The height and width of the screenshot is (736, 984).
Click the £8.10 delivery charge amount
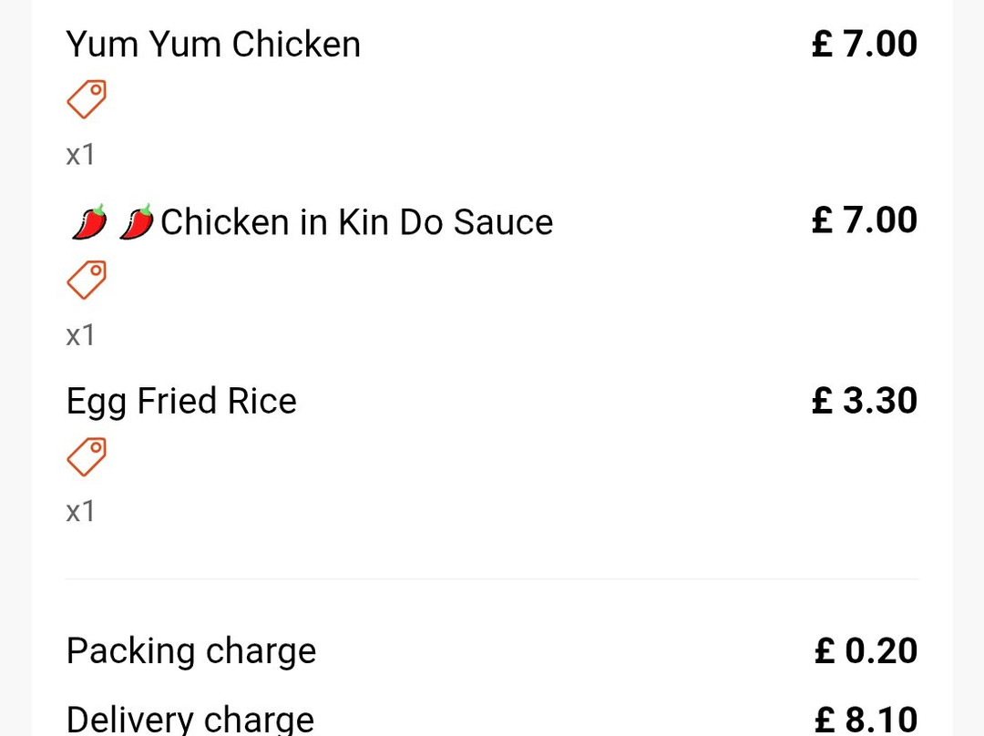click(865, 719)
